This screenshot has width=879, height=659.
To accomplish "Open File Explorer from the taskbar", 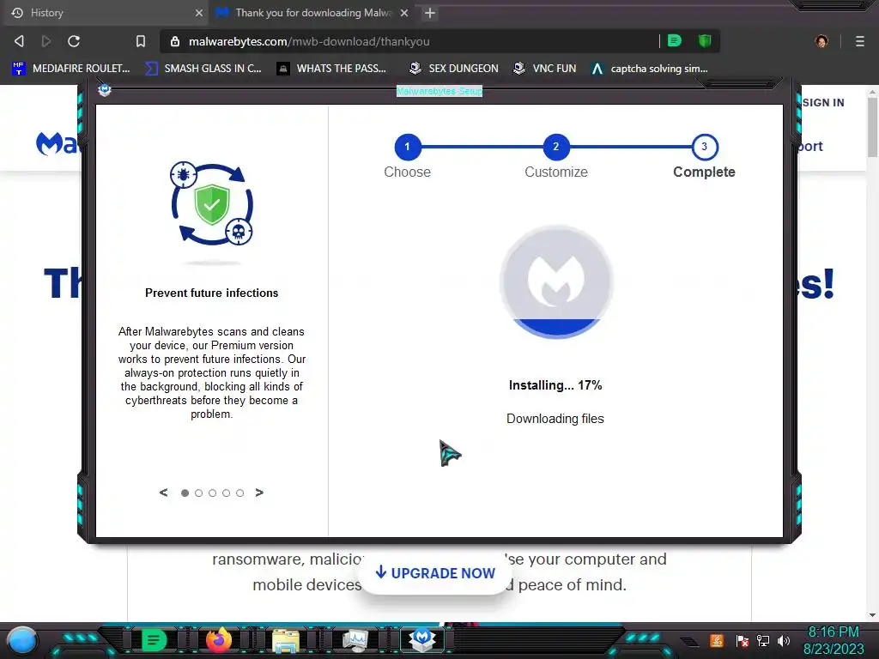I will (286, 640).
